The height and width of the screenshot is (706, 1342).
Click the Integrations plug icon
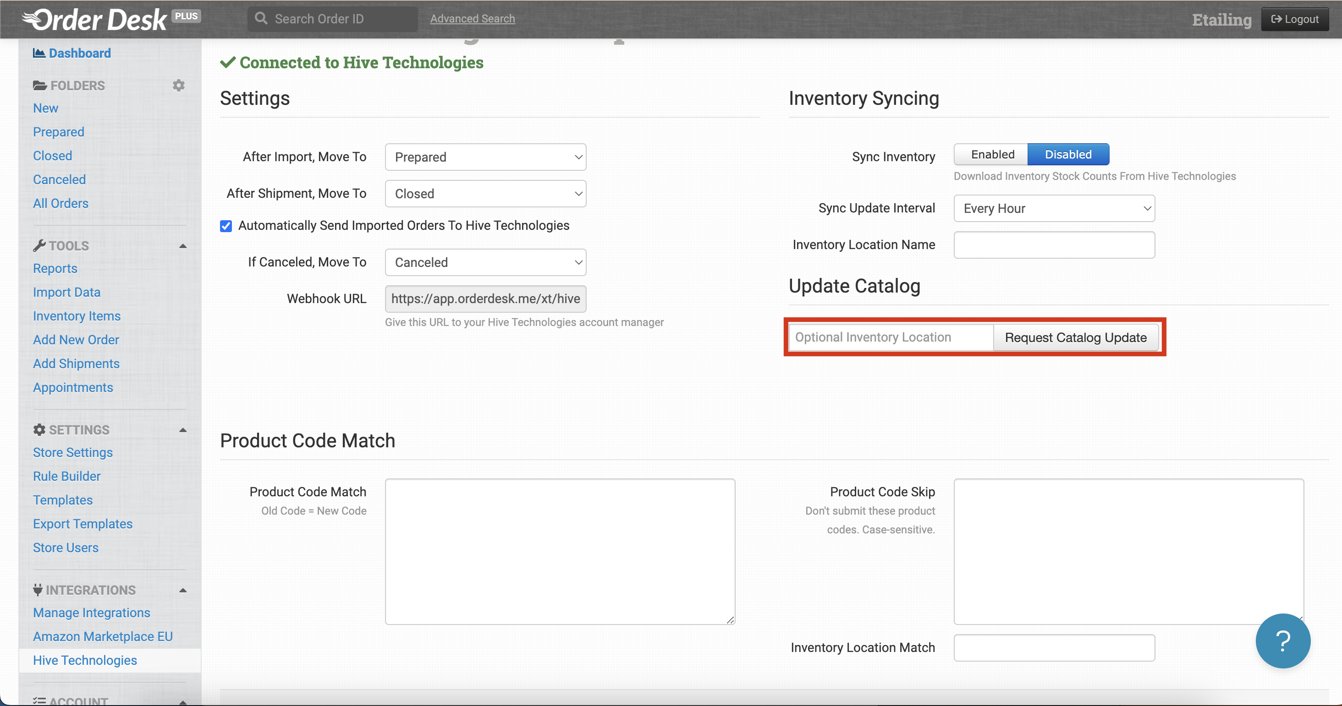[38, 590]
